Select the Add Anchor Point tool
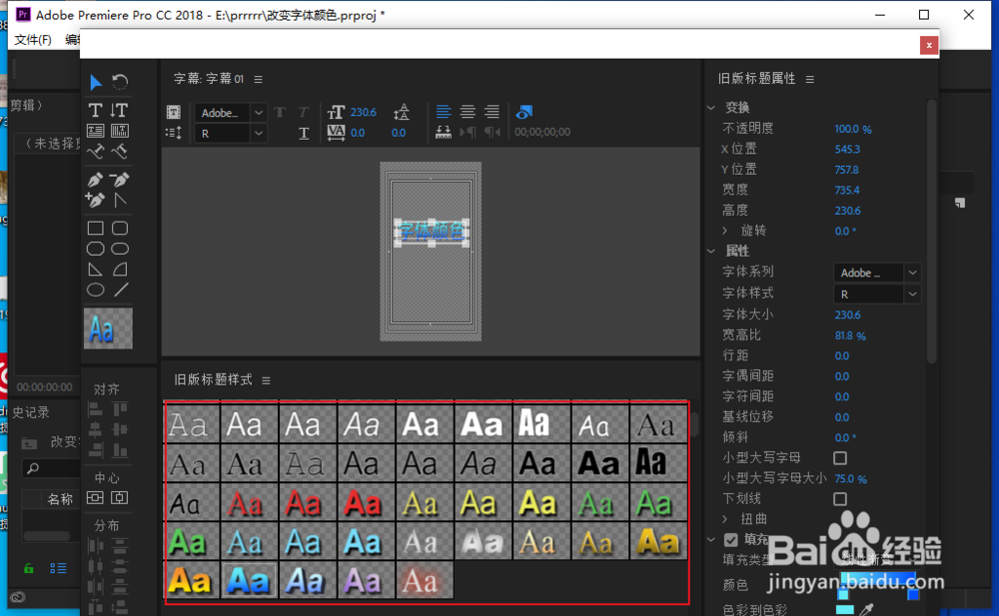This screenshot has width=999, height=616. tap(96, 200)
